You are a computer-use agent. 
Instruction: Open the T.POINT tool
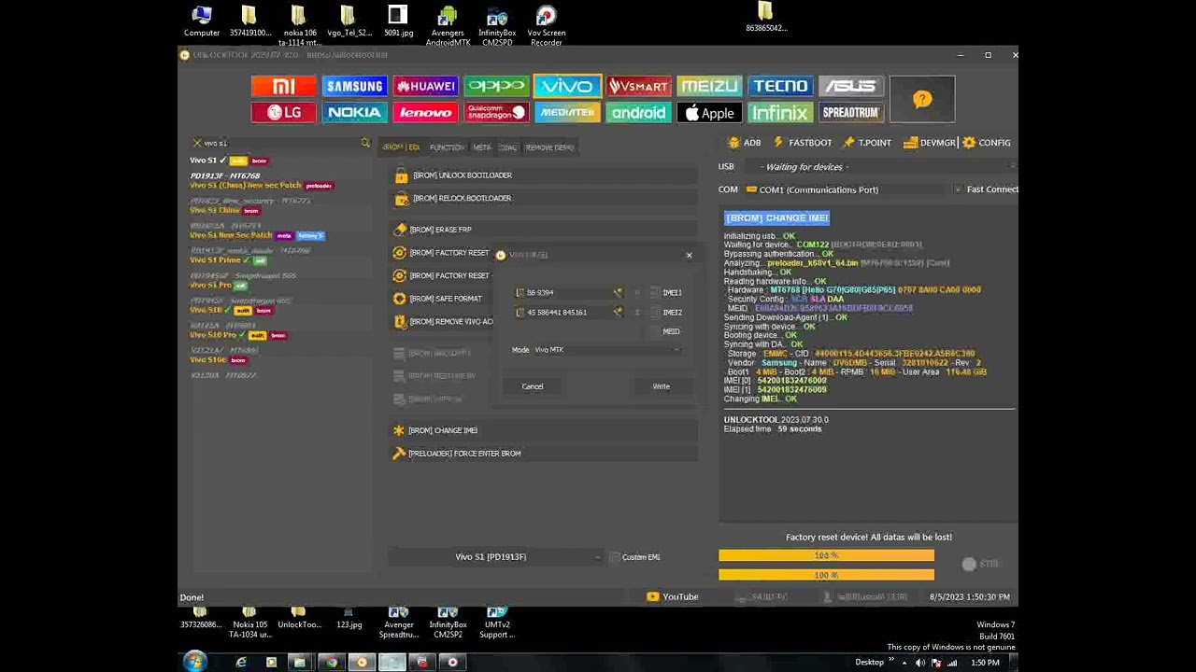tap(867, 143)
